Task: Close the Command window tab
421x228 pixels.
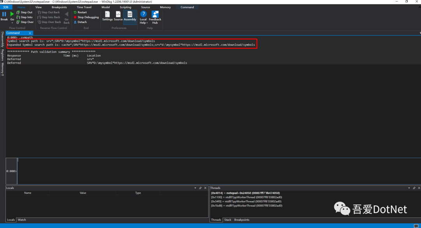Action: click(x=30, y=33)
